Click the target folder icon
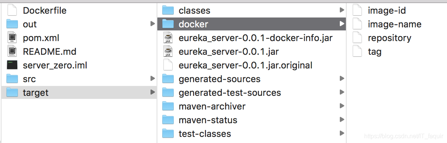This screenshot has height=143, width=447. [x=12, y=92]
